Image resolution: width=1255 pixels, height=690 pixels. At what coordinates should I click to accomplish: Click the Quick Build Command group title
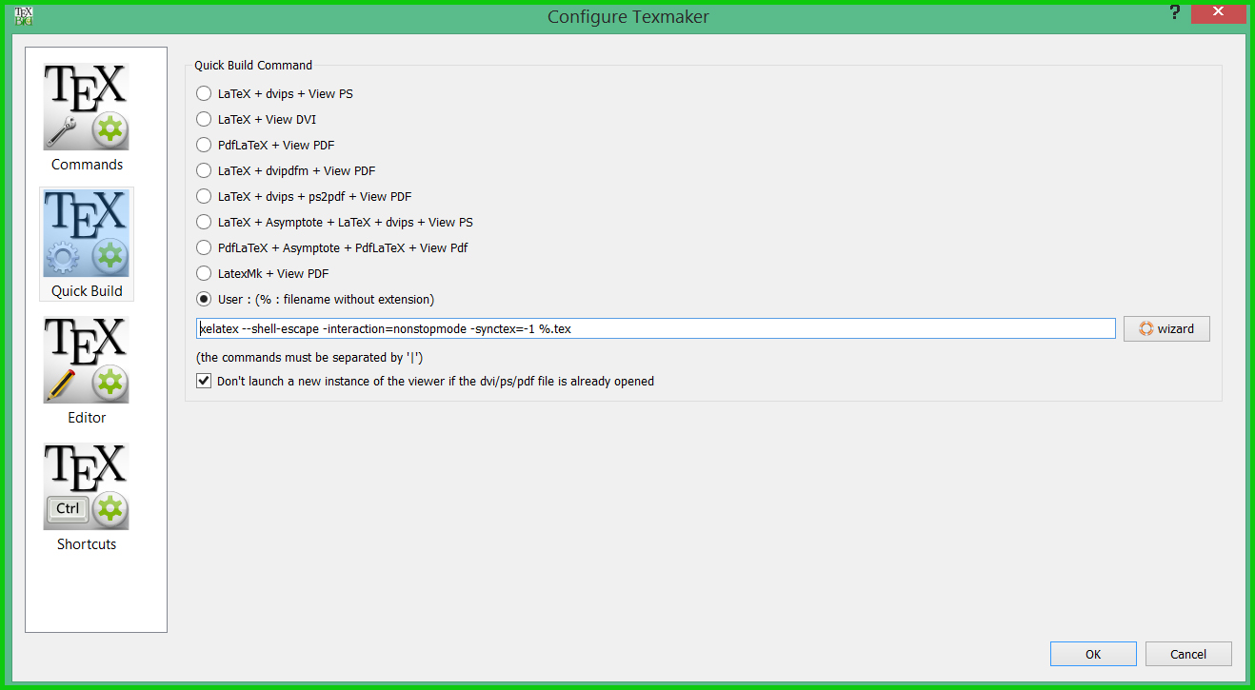coord(253,66)
